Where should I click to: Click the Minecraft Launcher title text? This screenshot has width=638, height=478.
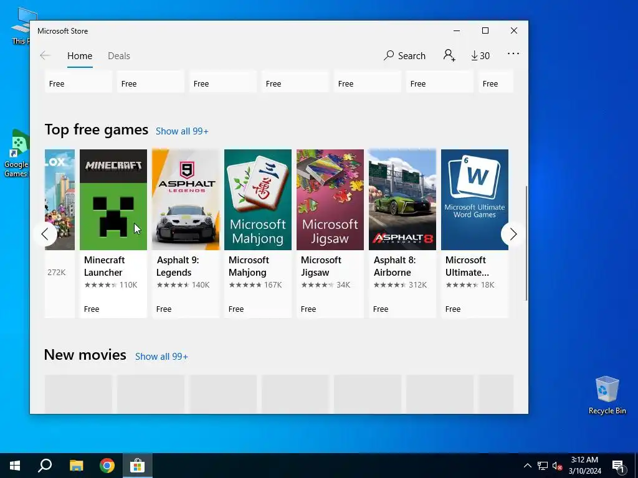pos(105,266)
